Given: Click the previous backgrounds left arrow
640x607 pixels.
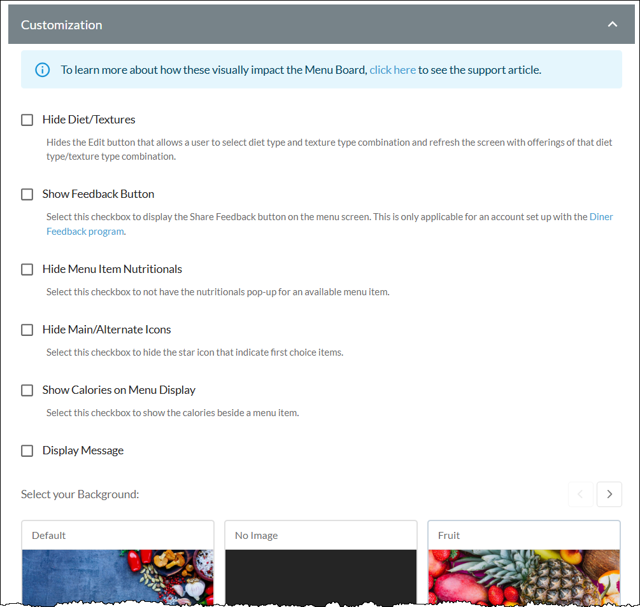Looking at the screenshot, I should (x=580, y=494).
